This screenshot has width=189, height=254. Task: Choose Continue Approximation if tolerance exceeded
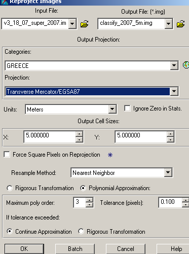tap(10, 231)
